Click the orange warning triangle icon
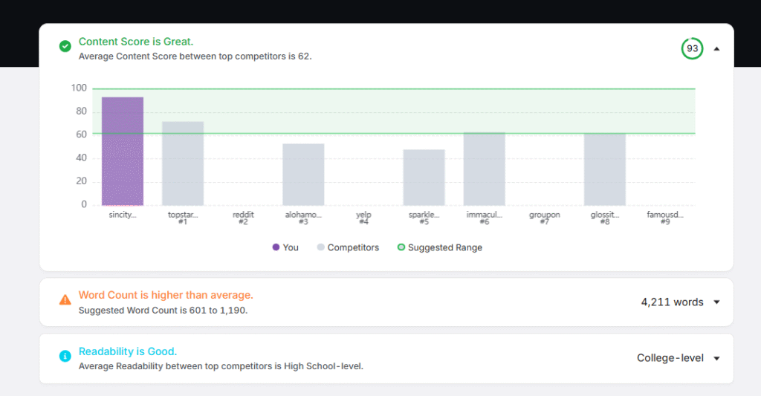The width and height of the screenshot is (761, 396). click(65, 300)
